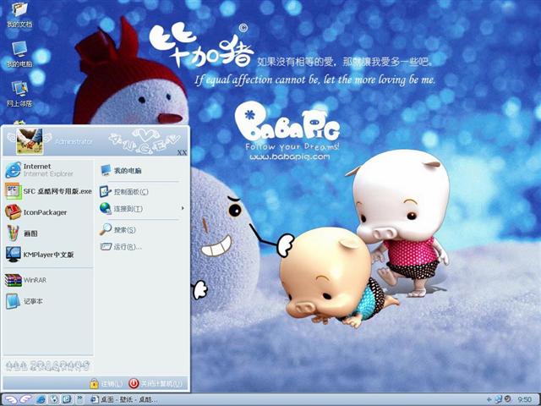Expand the 连接到(T) submenu
This screenshot has height=406, width=541.
142,209
